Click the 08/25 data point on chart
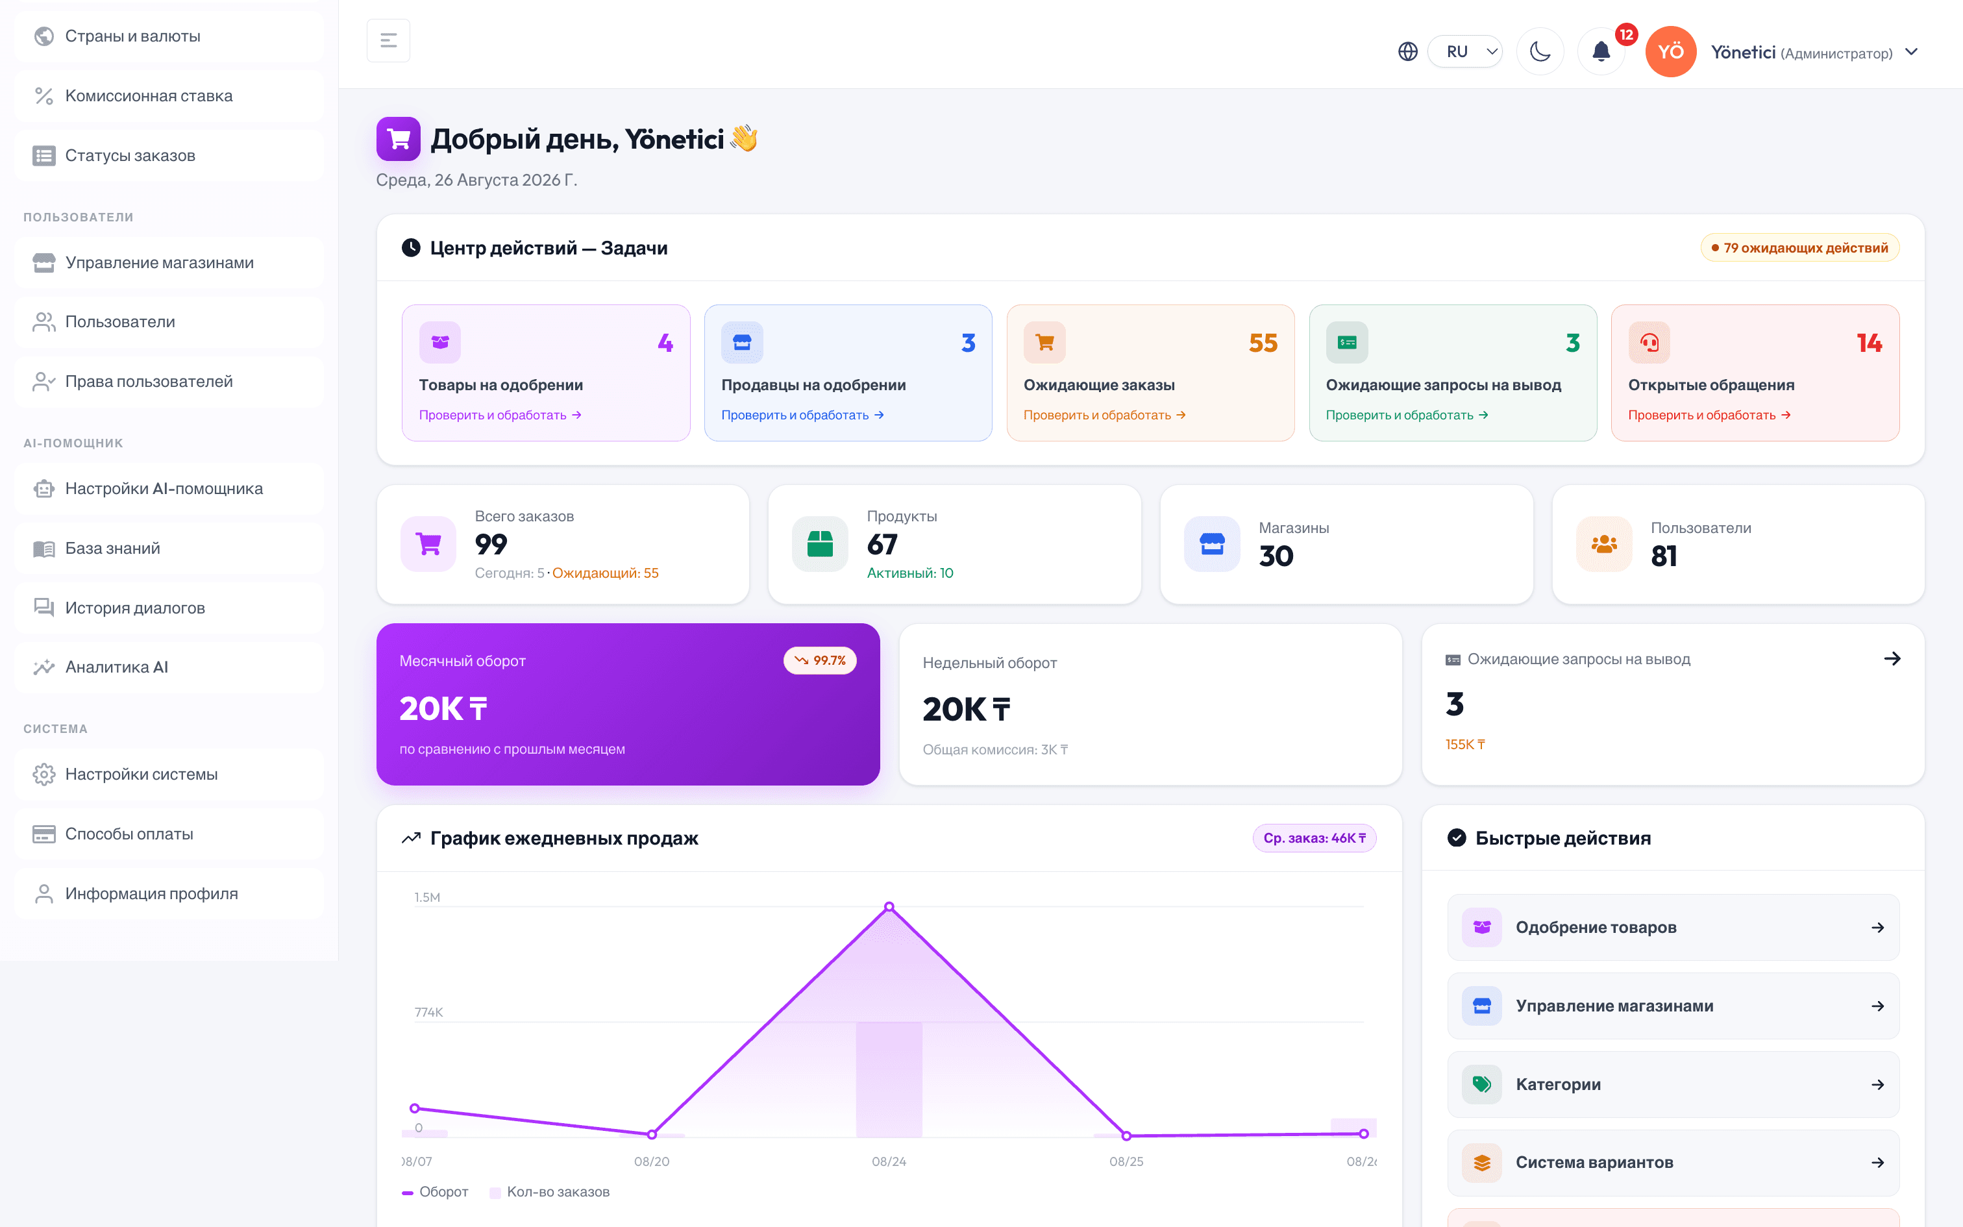This screenshot has height=1227, width=1963. point(1126,1136)
